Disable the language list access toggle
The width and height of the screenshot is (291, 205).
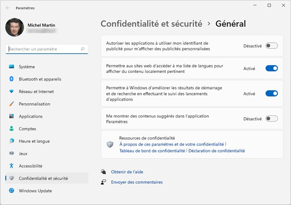click(x=271, y=68)
